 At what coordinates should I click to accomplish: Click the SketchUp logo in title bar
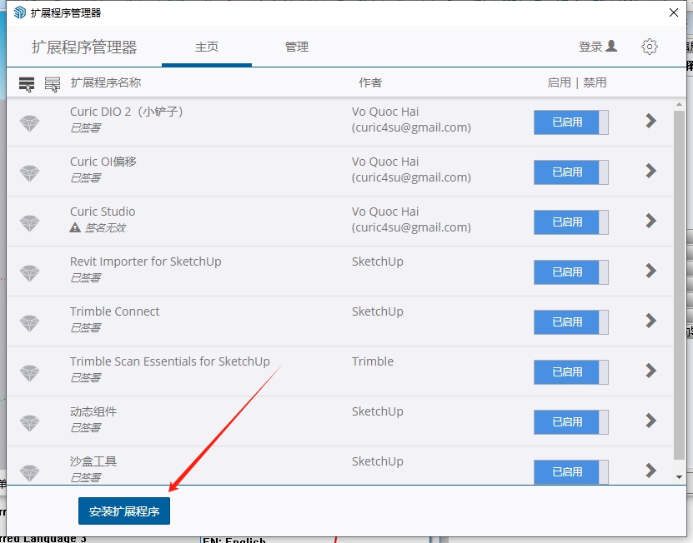pyautogui.click(x=20, y=12)
